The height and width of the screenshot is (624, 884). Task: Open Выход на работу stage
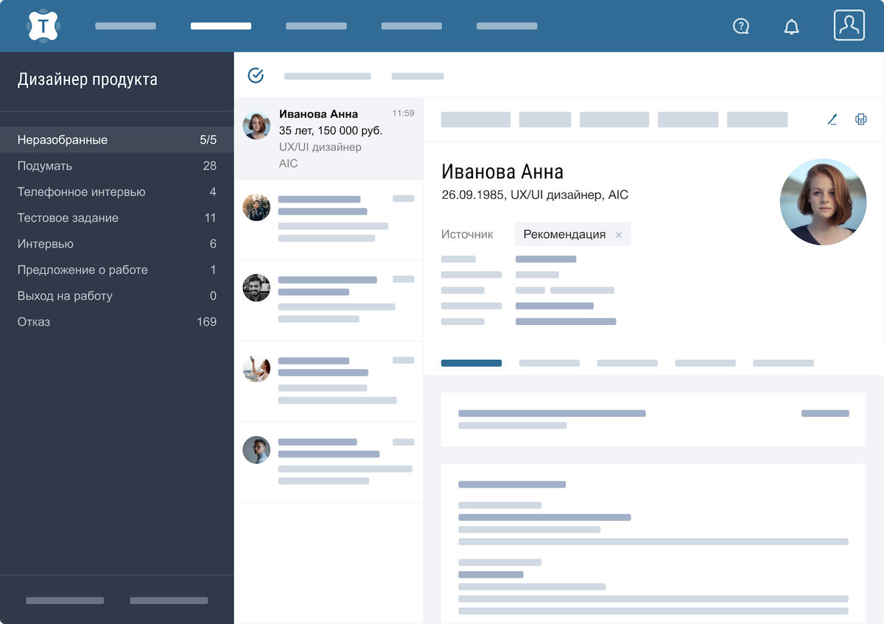[x=116, y=295]
